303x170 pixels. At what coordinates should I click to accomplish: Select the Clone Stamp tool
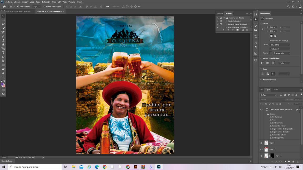[3, 40]
